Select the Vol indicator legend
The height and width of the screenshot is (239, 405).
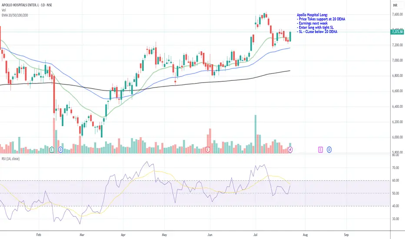(x=3, y=10)
